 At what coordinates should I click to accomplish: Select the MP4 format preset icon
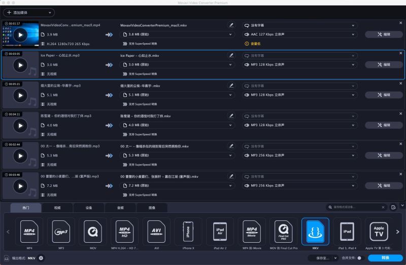[x=29, y=232]
